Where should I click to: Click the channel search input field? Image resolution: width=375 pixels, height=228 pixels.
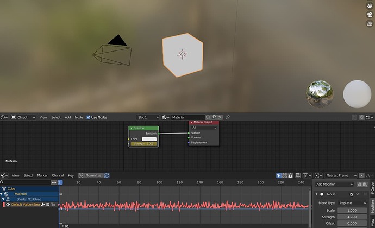25,182
